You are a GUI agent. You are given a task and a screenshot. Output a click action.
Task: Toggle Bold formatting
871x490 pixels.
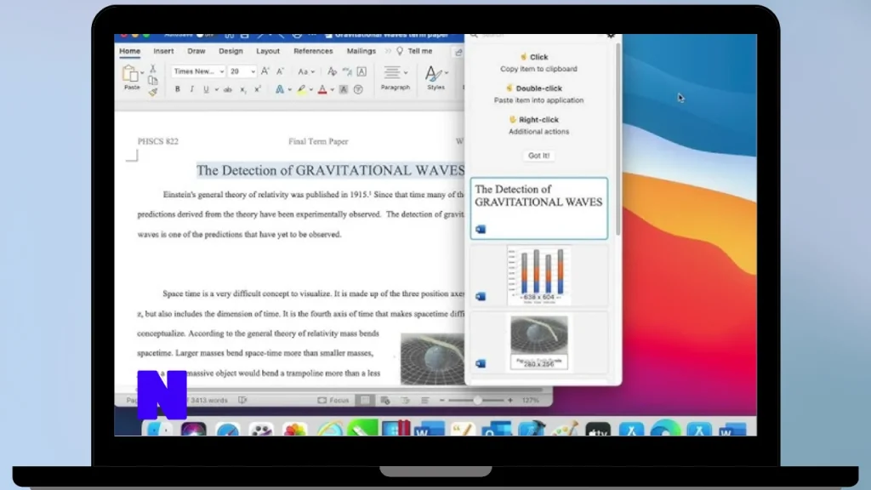tap(177, 89)
